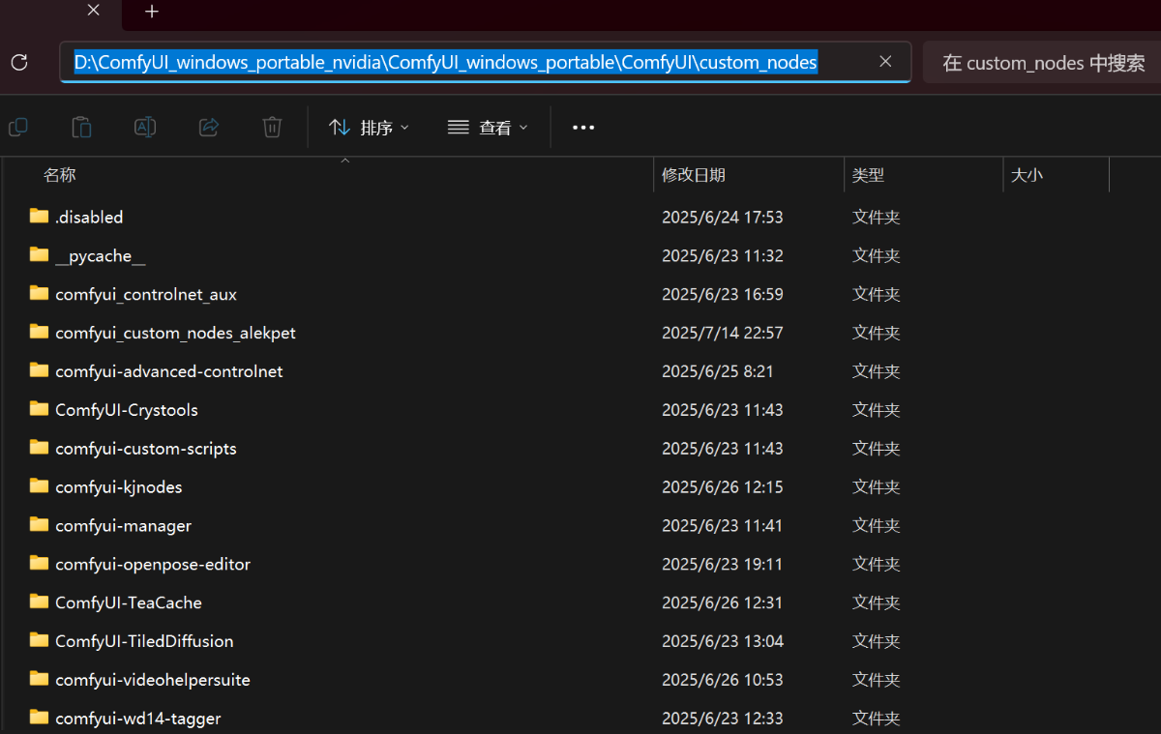Viewport: 1161px width, 734px height.
Task: Click the Refresh icon beside the address bar
Action: (19, 61)
